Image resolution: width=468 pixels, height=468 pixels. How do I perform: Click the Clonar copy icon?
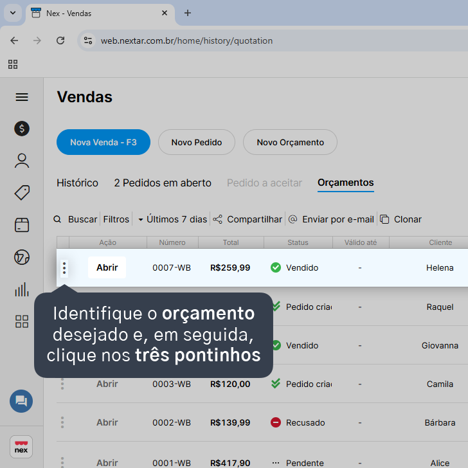point(384,219)
